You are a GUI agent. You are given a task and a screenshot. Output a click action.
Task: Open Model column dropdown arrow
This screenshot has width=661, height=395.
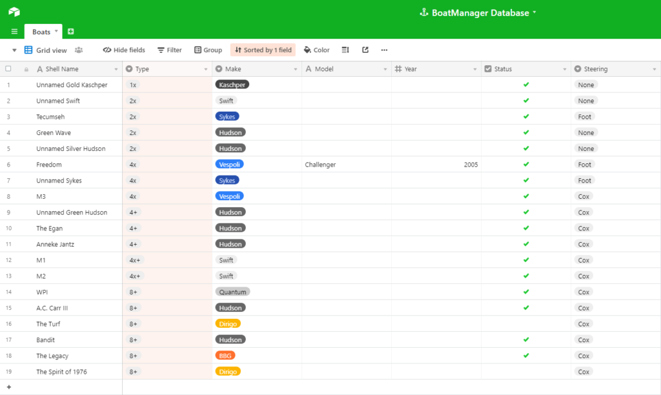pyautogui.click(x=385, y=69)
